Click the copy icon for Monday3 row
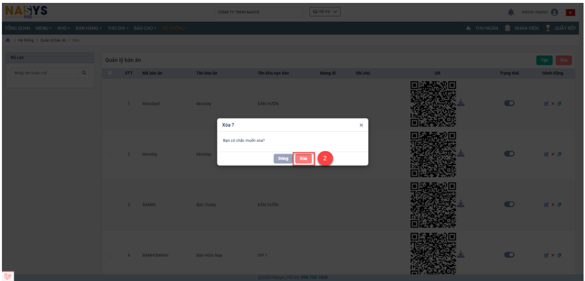This screenshot has width=585, height=281. [559, 104]
